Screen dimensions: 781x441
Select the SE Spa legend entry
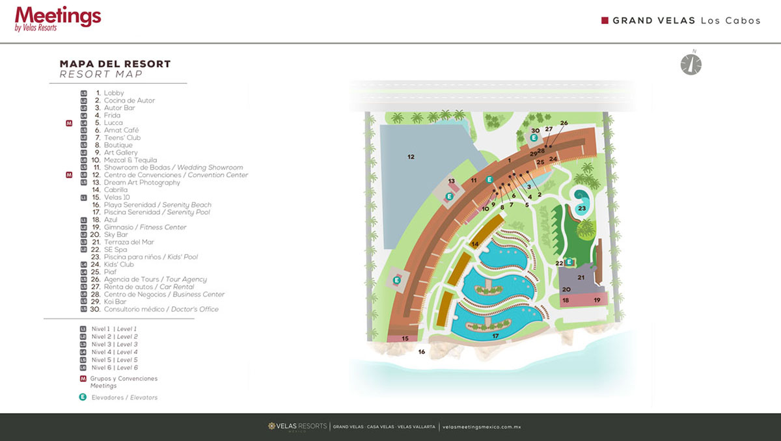coord(109,250)
